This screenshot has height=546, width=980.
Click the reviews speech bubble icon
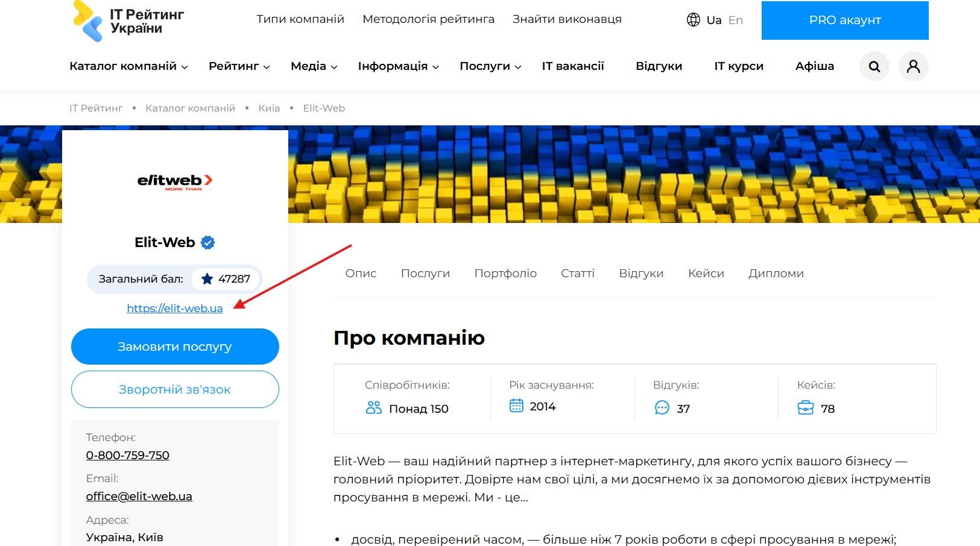pyautogui.click(x=662, y=408)
